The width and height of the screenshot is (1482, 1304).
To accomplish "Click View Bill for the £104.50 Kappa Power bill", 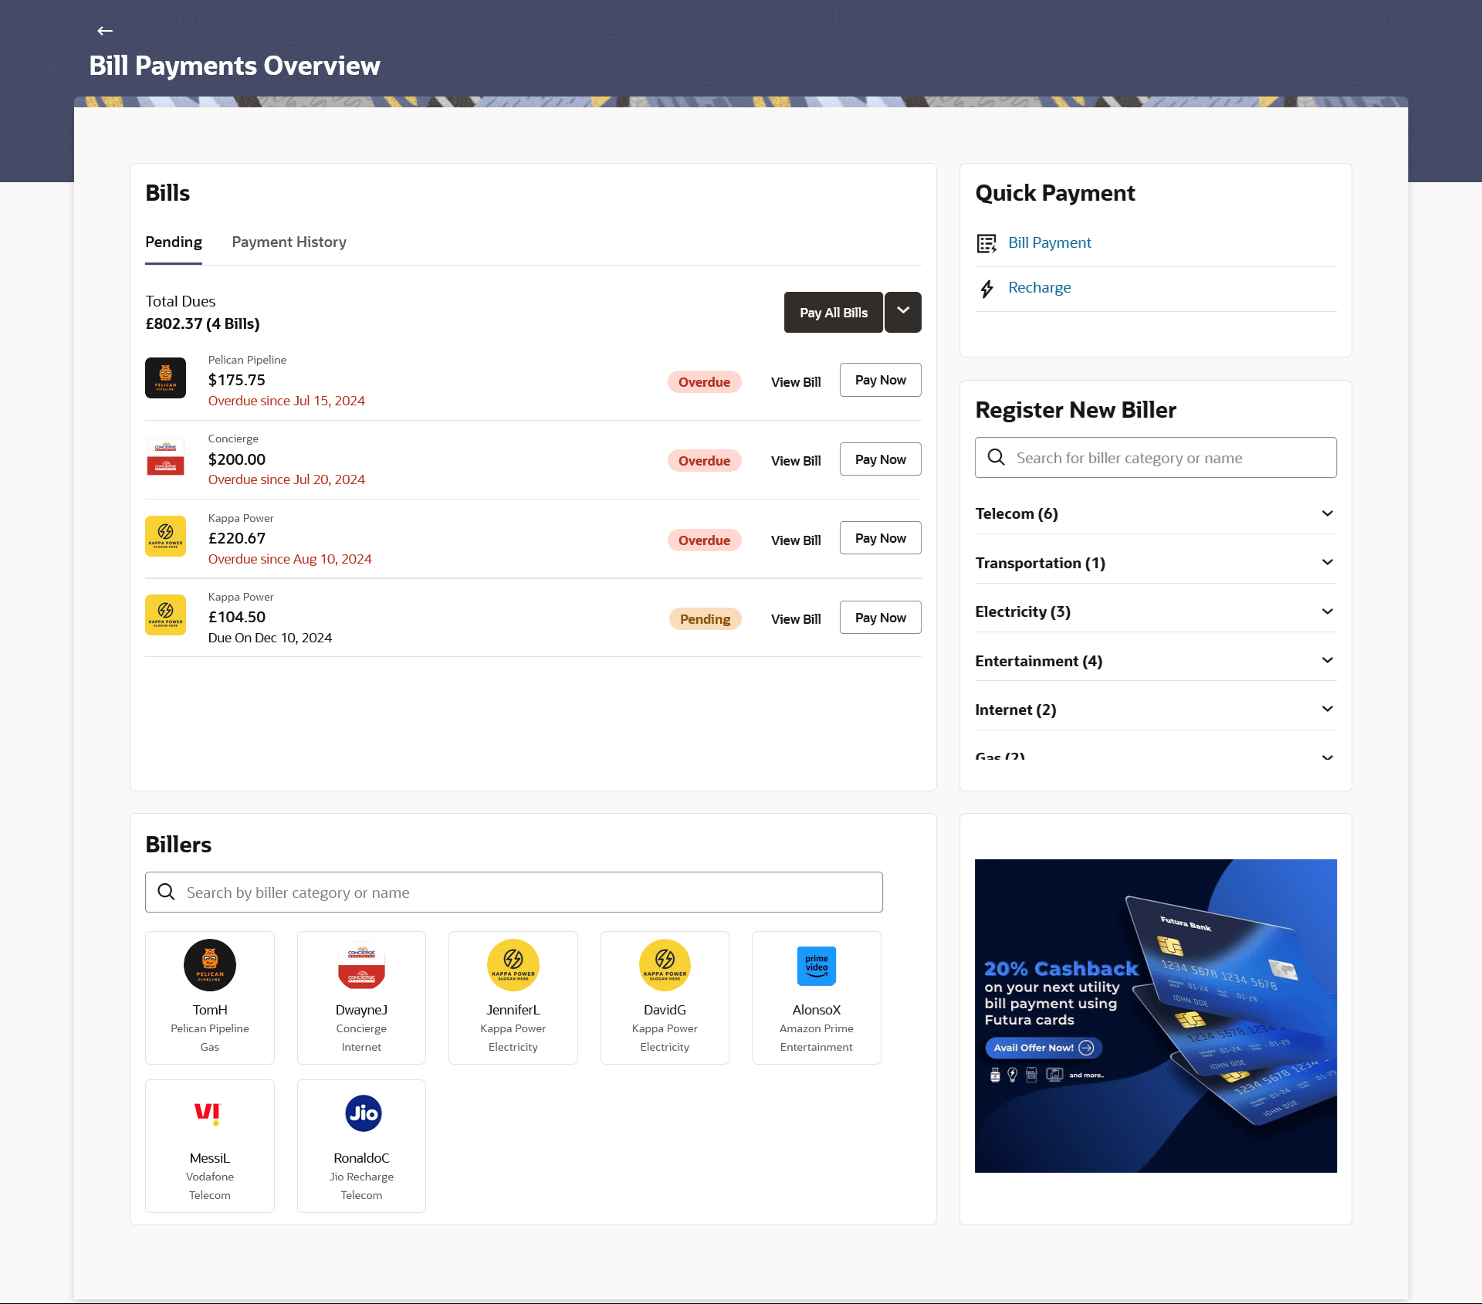I will point(795,619).
